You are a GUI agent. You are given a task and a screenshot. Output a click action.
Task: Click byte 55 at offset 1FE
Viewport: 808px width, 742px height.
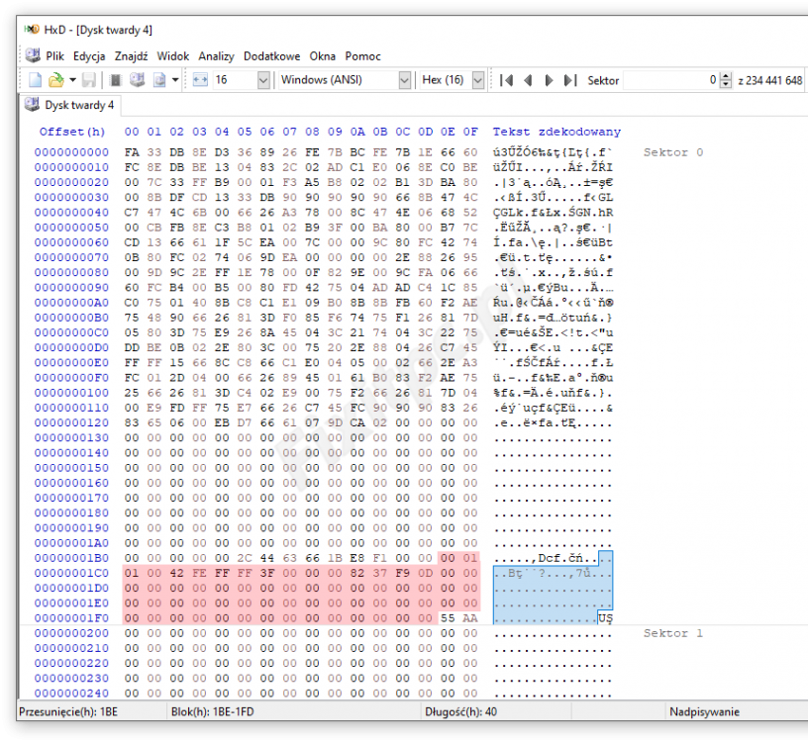[448, 617]
